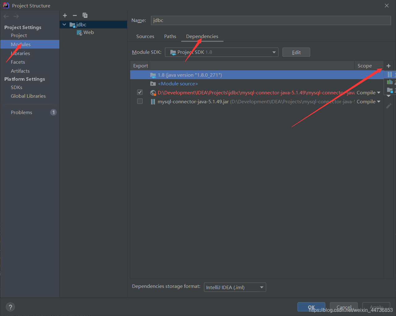The width and height of the screenshot is (396, 316).
Task: Go back with the left arrow
Action: 6,16
